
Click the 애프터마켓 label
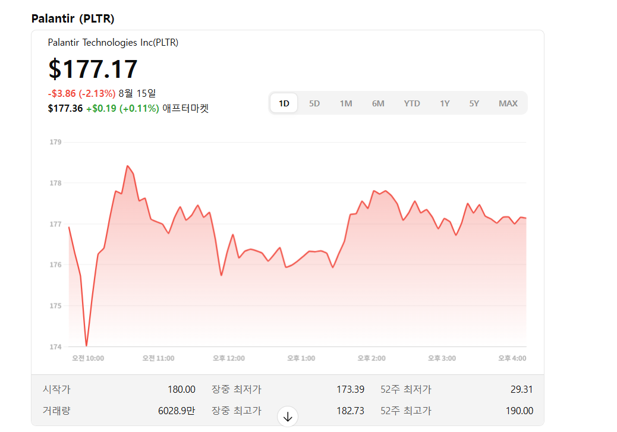pos(185,108)
